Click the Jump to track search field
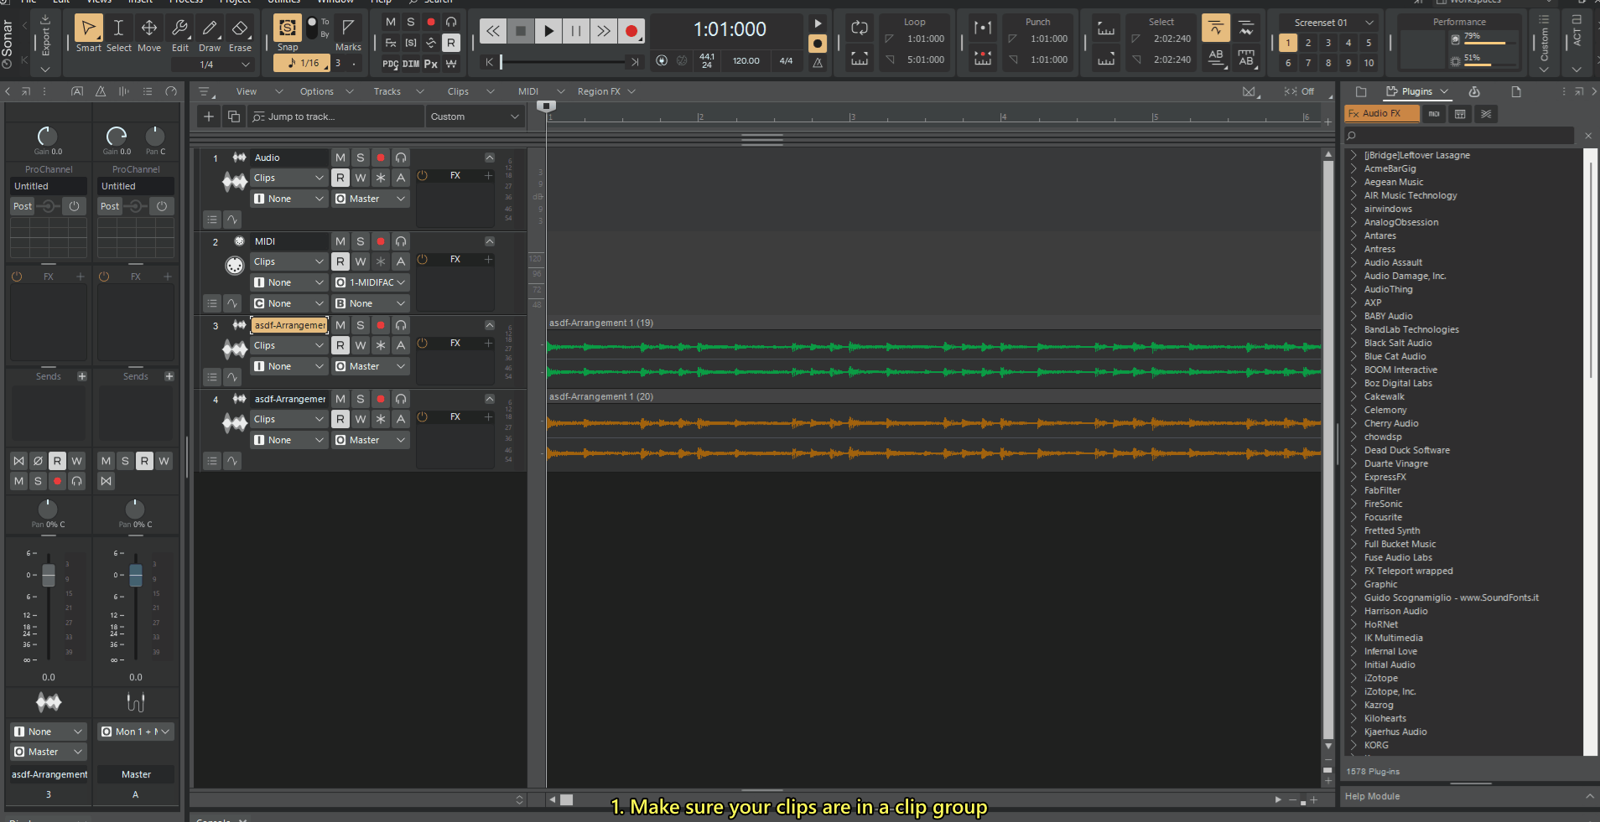 335,116
